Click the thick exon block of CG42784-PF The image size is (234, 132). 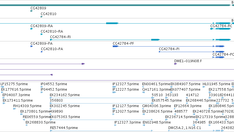(116, 46)
